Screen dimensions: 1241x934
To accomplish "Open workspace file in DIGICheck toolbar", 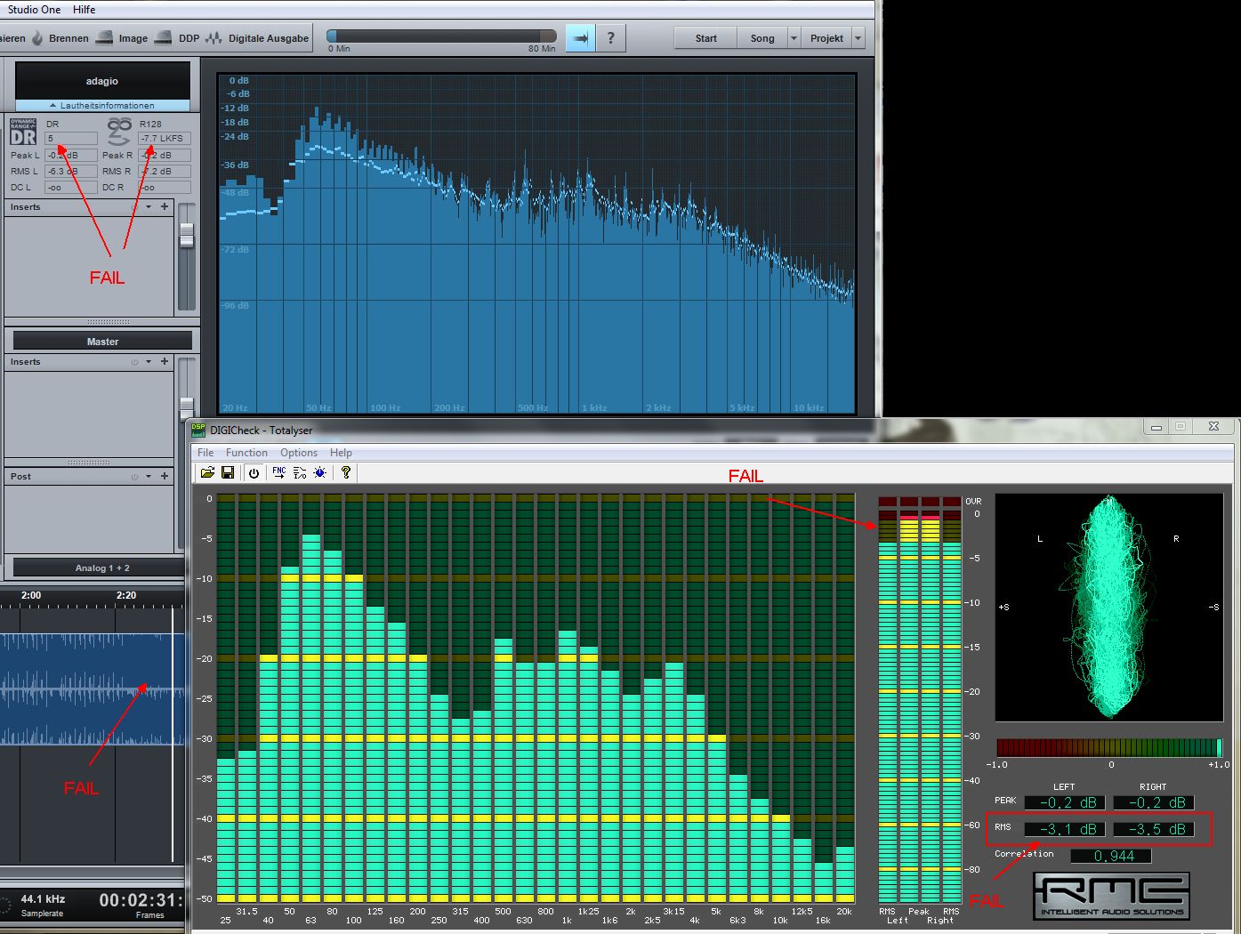I will tap(207, 472).
